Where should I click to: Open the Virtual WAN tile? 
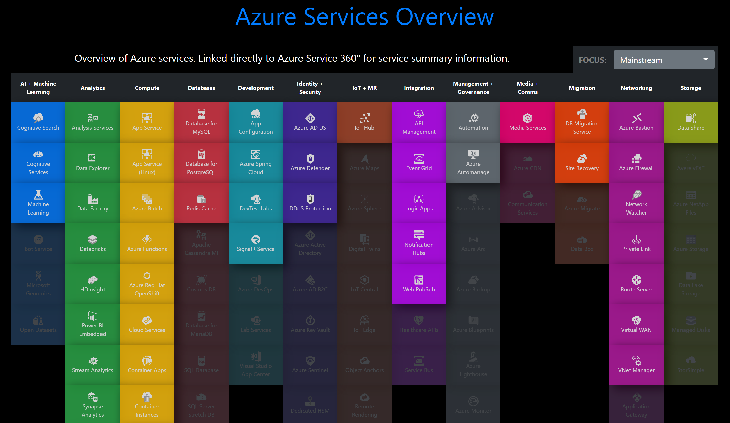[x=636, y=324]
